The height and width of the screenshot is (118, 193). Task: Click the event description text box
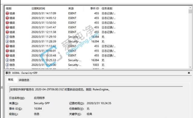[x=96, y=89]
